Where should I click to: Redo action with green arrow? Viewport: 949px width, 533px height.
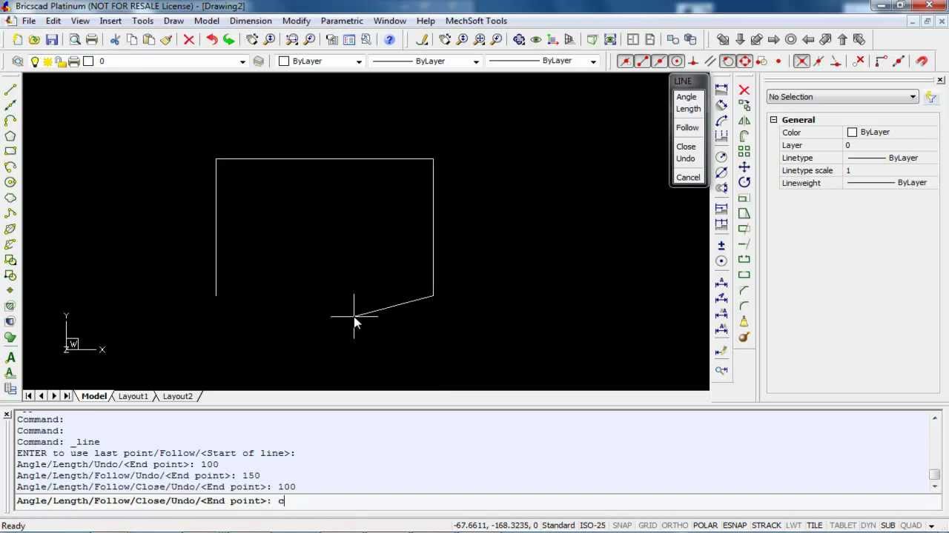tap(229, 39)
